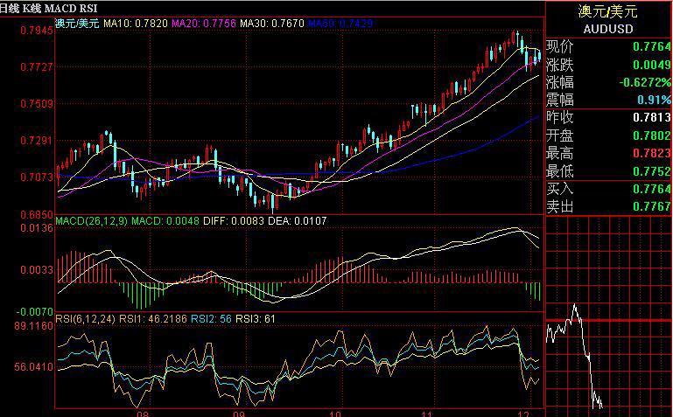Click the 涨跌 row label
Screen dimensions: 673x417
[560, 65]
